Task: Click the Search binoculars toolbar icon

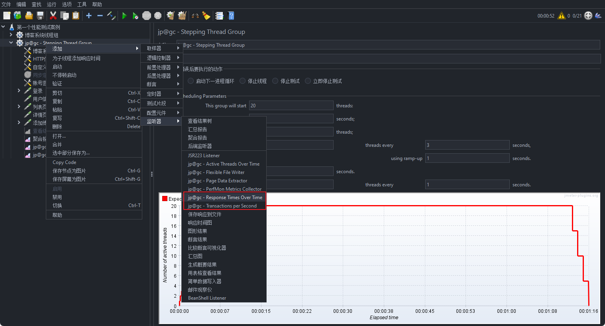Action: [195, 16]
